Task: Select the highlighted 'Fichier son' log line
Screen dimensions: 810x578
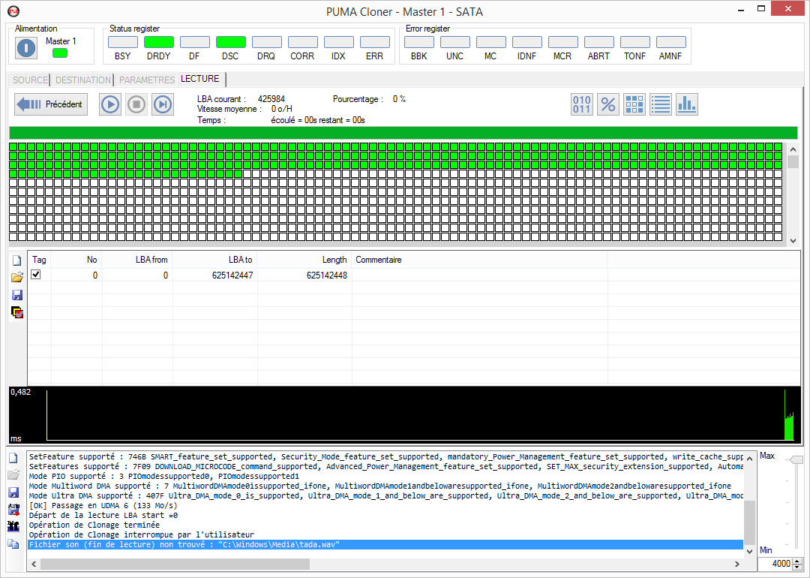Action: click(x=385, y=545)
